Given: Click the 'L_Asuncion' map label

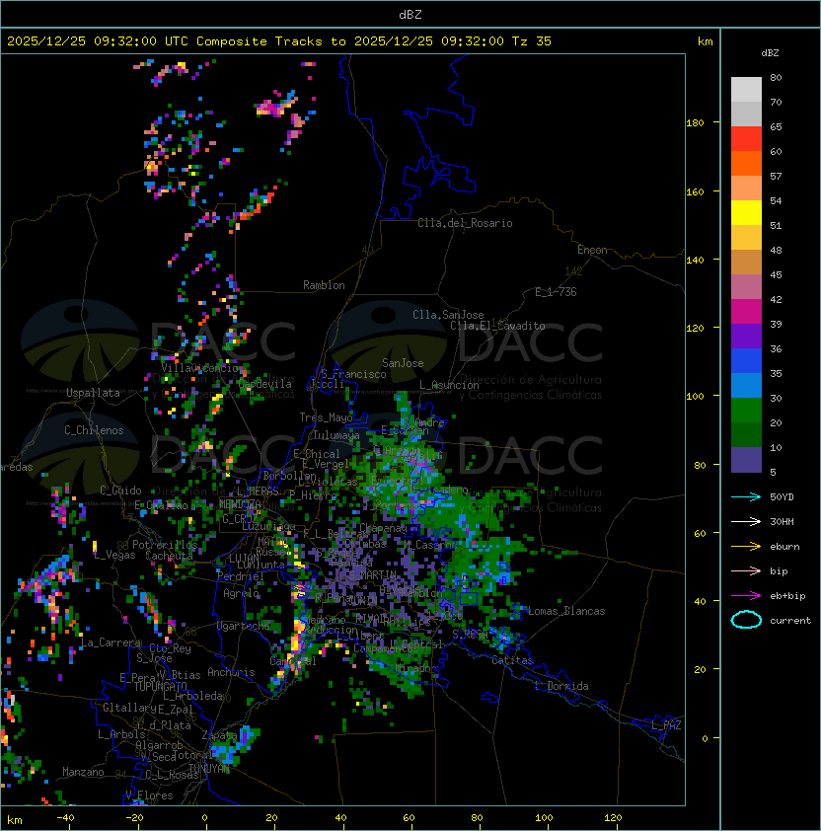Looking at the screenshot, I should pos(449,385).
